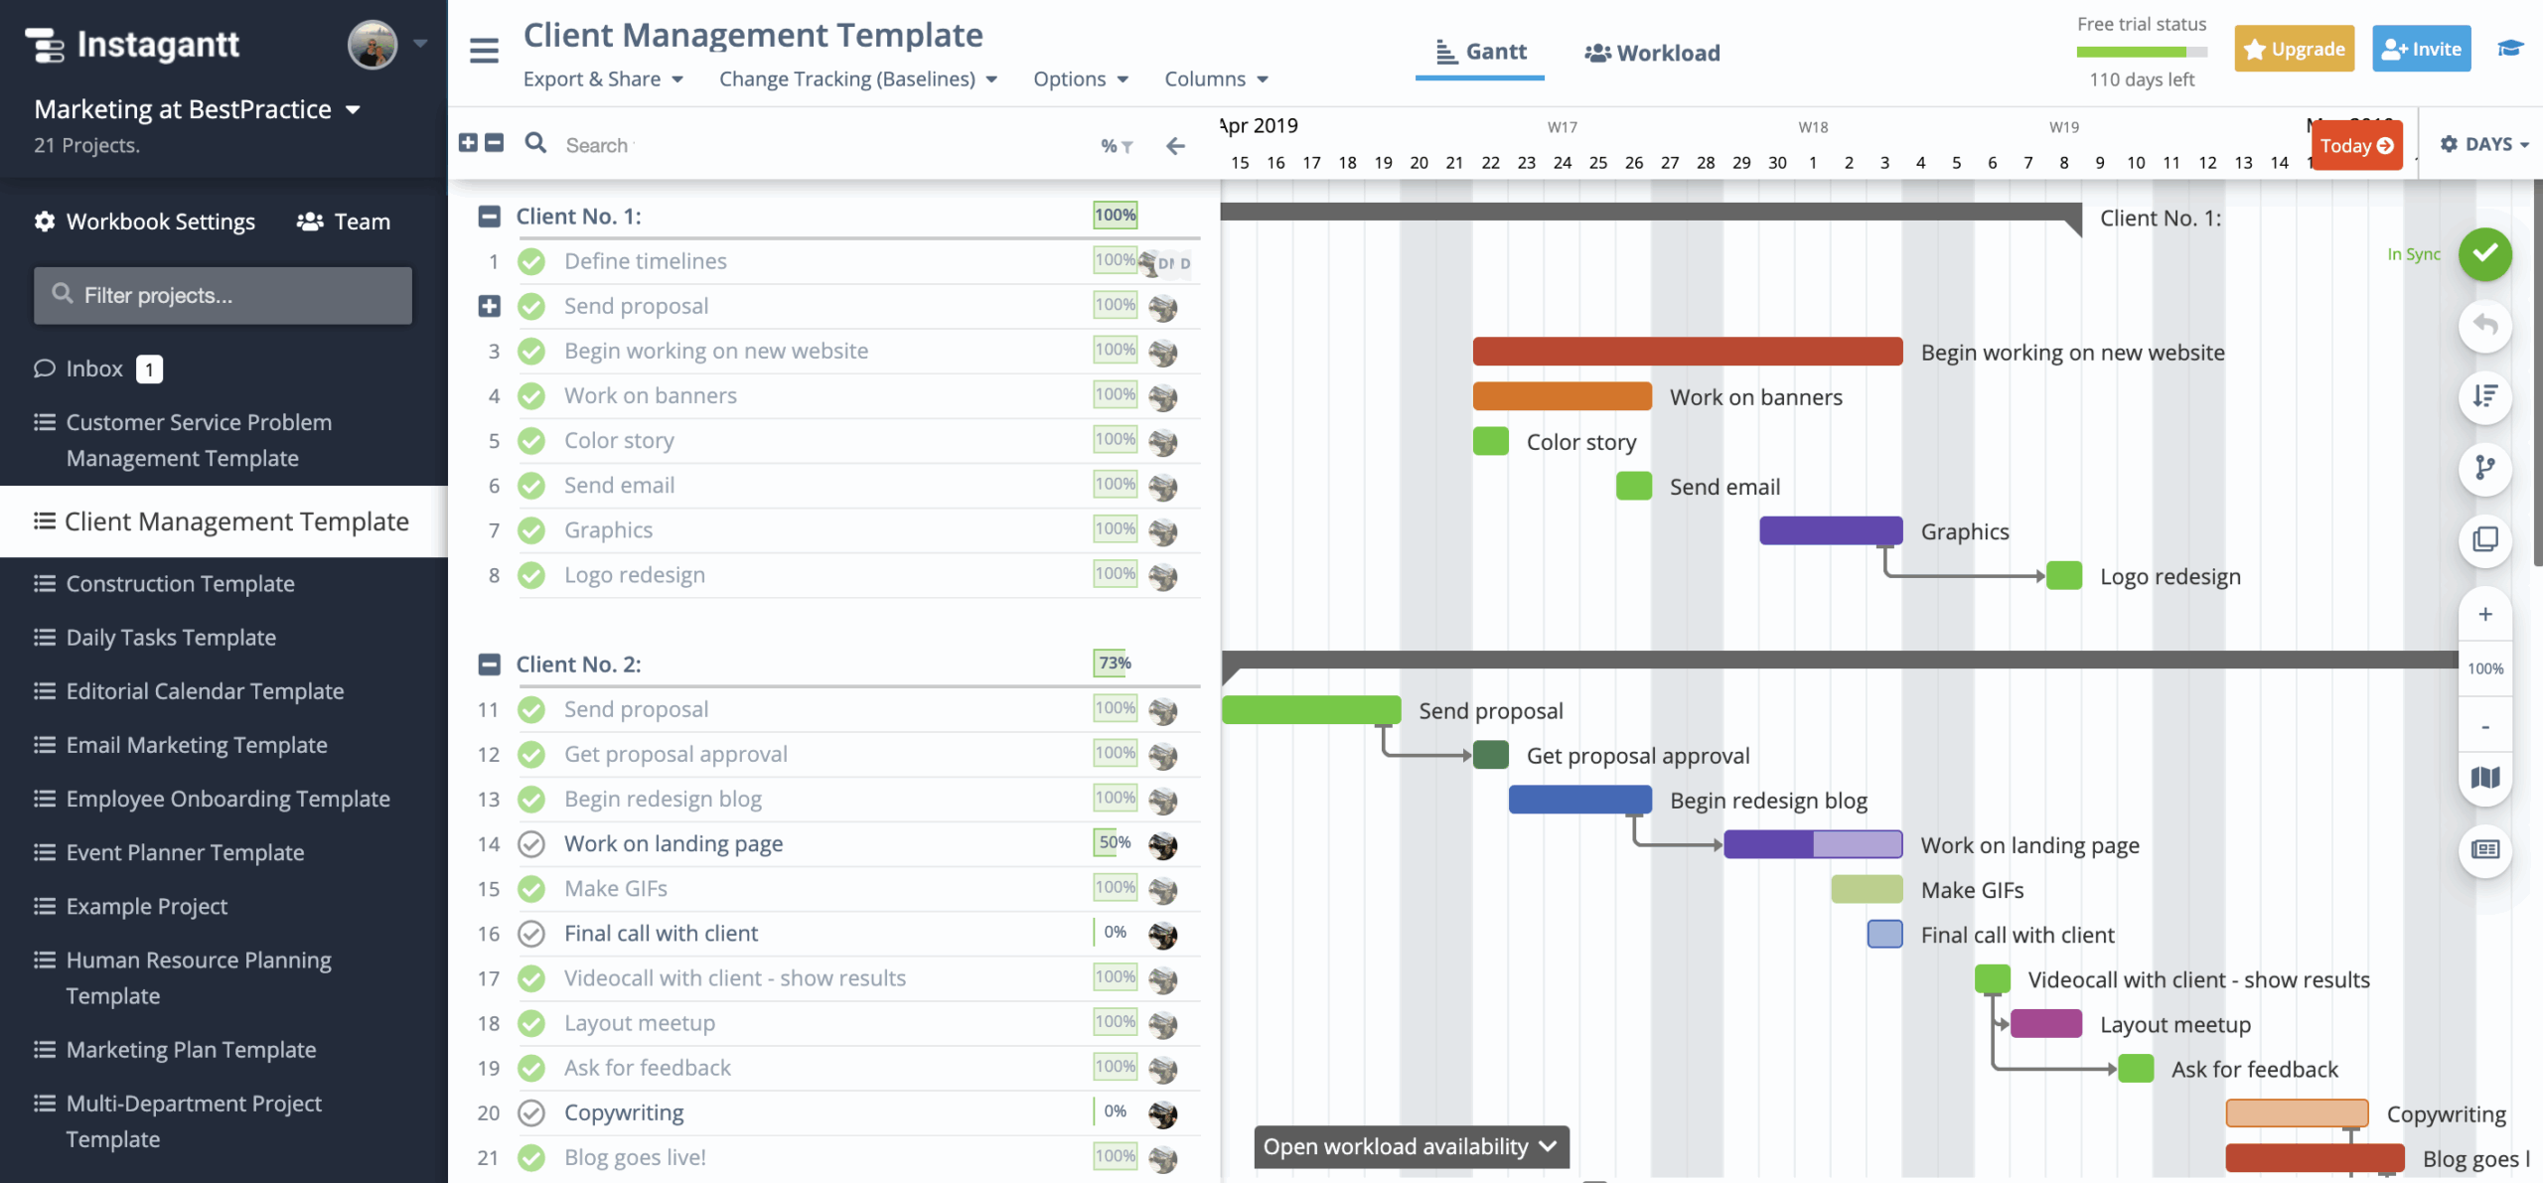Screen dimensions: 2543x1183
Task: Click the Today button on the timeline
Action: pos(2356,145)
